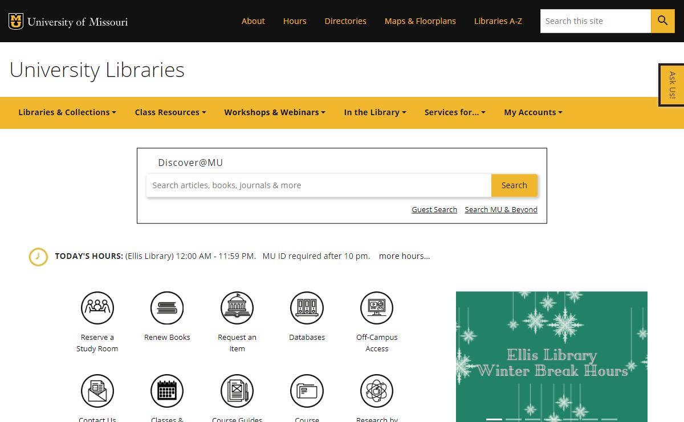The image size is (684, 422).
Task: Open Libraries A-Z
Action: pos(498,21)
